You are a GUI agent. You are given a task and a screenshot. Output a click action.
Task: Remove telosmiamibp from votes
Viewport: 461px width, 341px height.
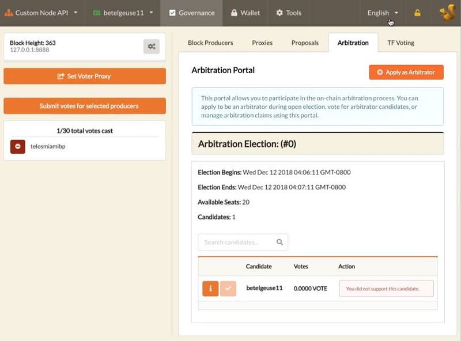pyautogui.click(x=18, y=146)
